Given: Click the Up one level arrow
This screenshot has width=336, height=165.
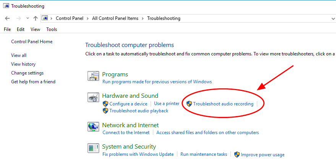Looking at the screenshot, I should [x=36, y=18].
